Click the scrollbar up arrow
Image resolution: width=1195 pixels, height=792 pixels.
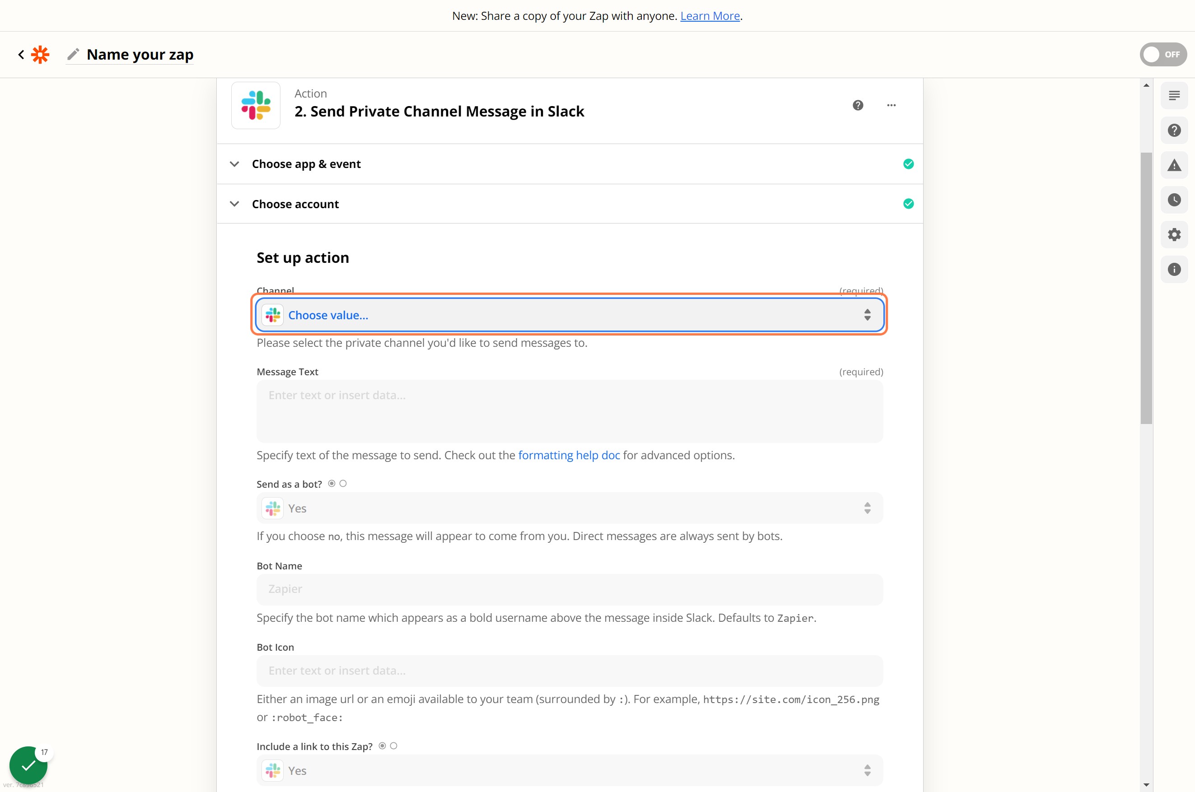[1146, 85]
